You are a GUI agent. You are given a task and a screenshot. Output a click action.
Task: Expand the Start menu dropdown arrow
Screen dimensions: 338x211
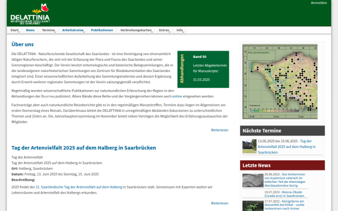click(19, 32)
